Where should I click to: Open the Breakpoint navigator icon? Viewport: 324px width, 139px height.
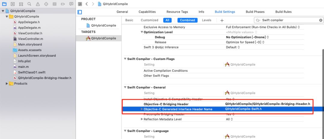point(63,4)
